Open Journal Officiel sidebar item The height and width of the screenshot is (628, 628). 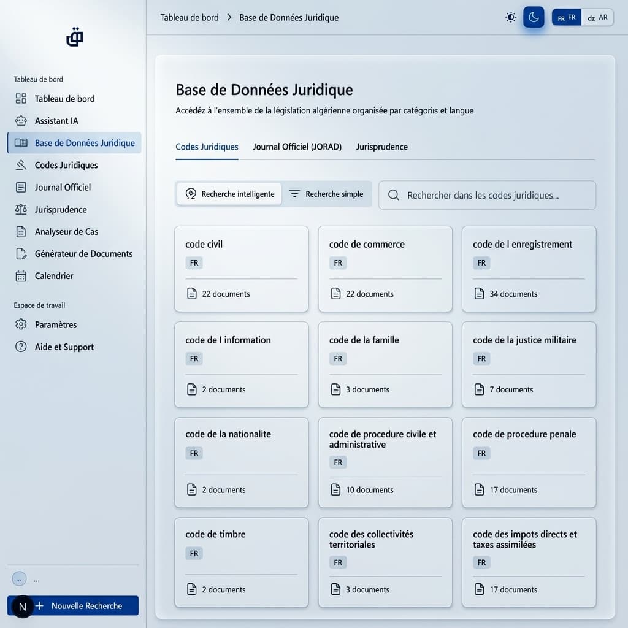tap(74, 187)
